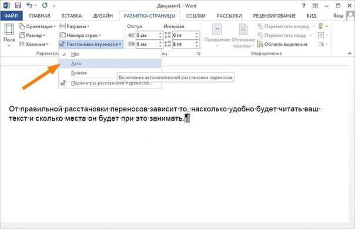Click the Расстановка переносов button
355x229 pixels.
point(91,45)
